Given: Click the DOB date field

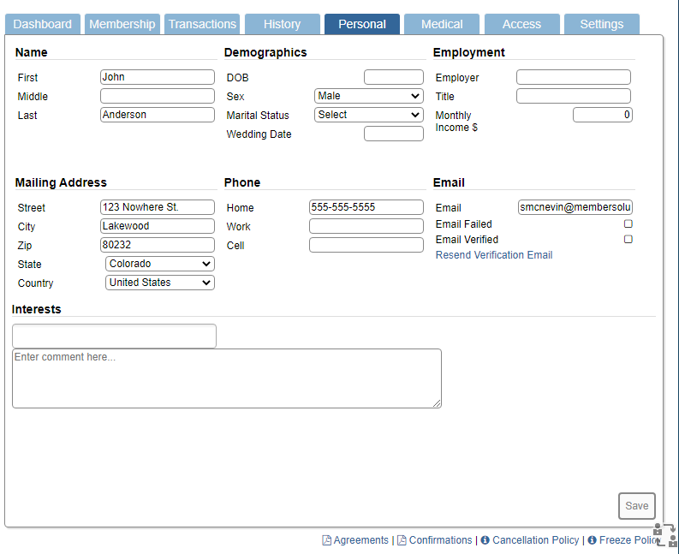Looking at the screenshot, I should pos(394,77).
